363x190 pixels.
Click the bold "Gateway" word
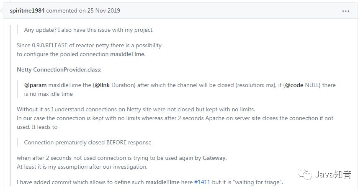pyautogui.click(x=214, y=158)
